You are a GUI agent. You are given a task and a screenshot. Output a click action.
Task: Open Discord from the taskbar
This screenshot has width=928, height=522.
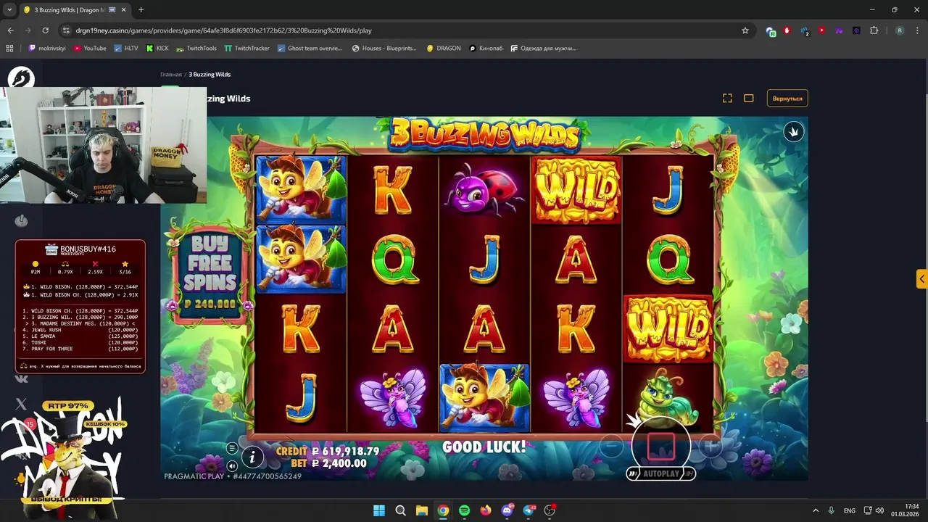[x=507, y=510]
